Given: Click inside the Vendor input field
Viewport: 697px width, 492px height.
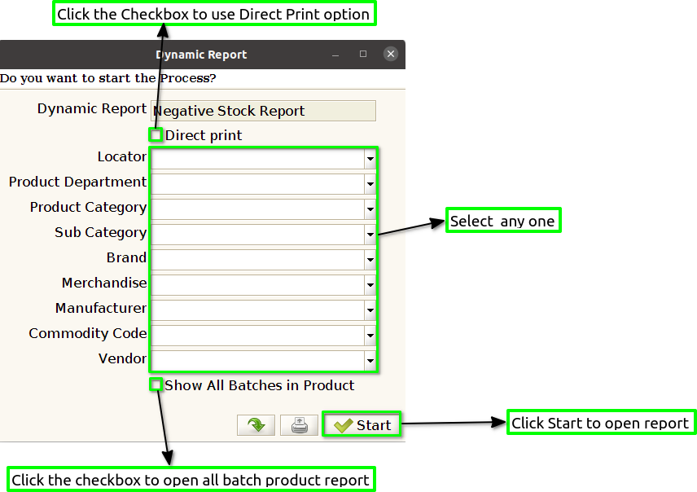Looking at the screenshot, I should (x=258, y=360).
